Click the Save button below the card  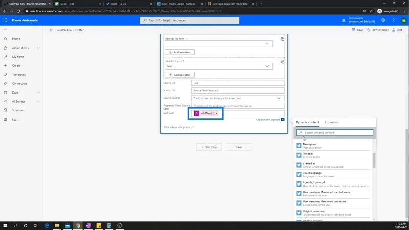tap(239, 147)
